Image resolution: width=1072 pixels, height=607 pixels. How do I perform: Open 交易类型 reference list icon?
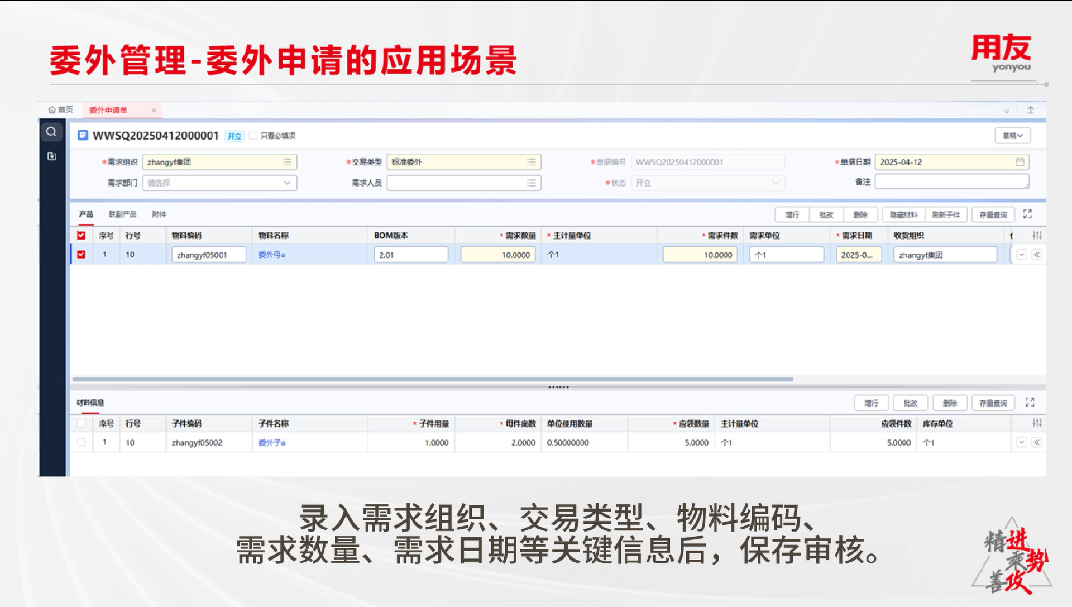point(531,162)
